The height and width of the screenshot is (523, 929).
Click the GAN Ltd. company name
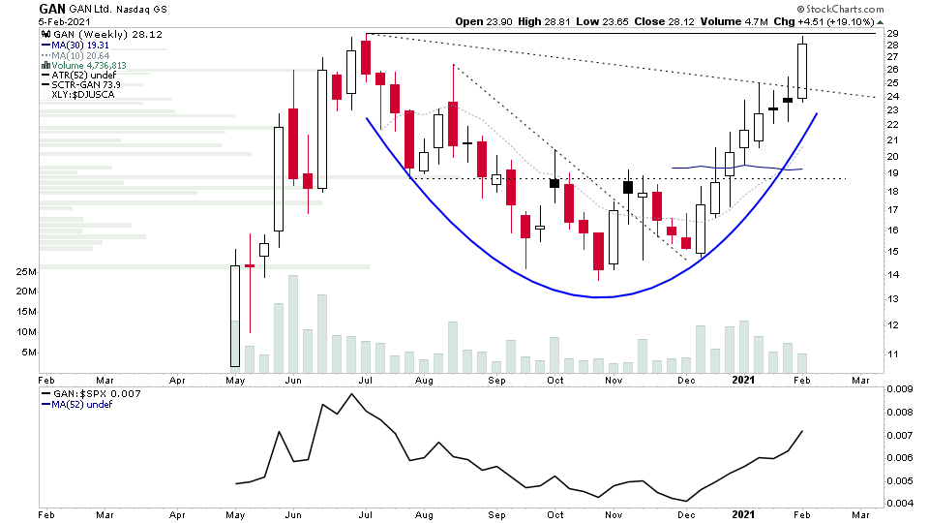coord(91,10)
